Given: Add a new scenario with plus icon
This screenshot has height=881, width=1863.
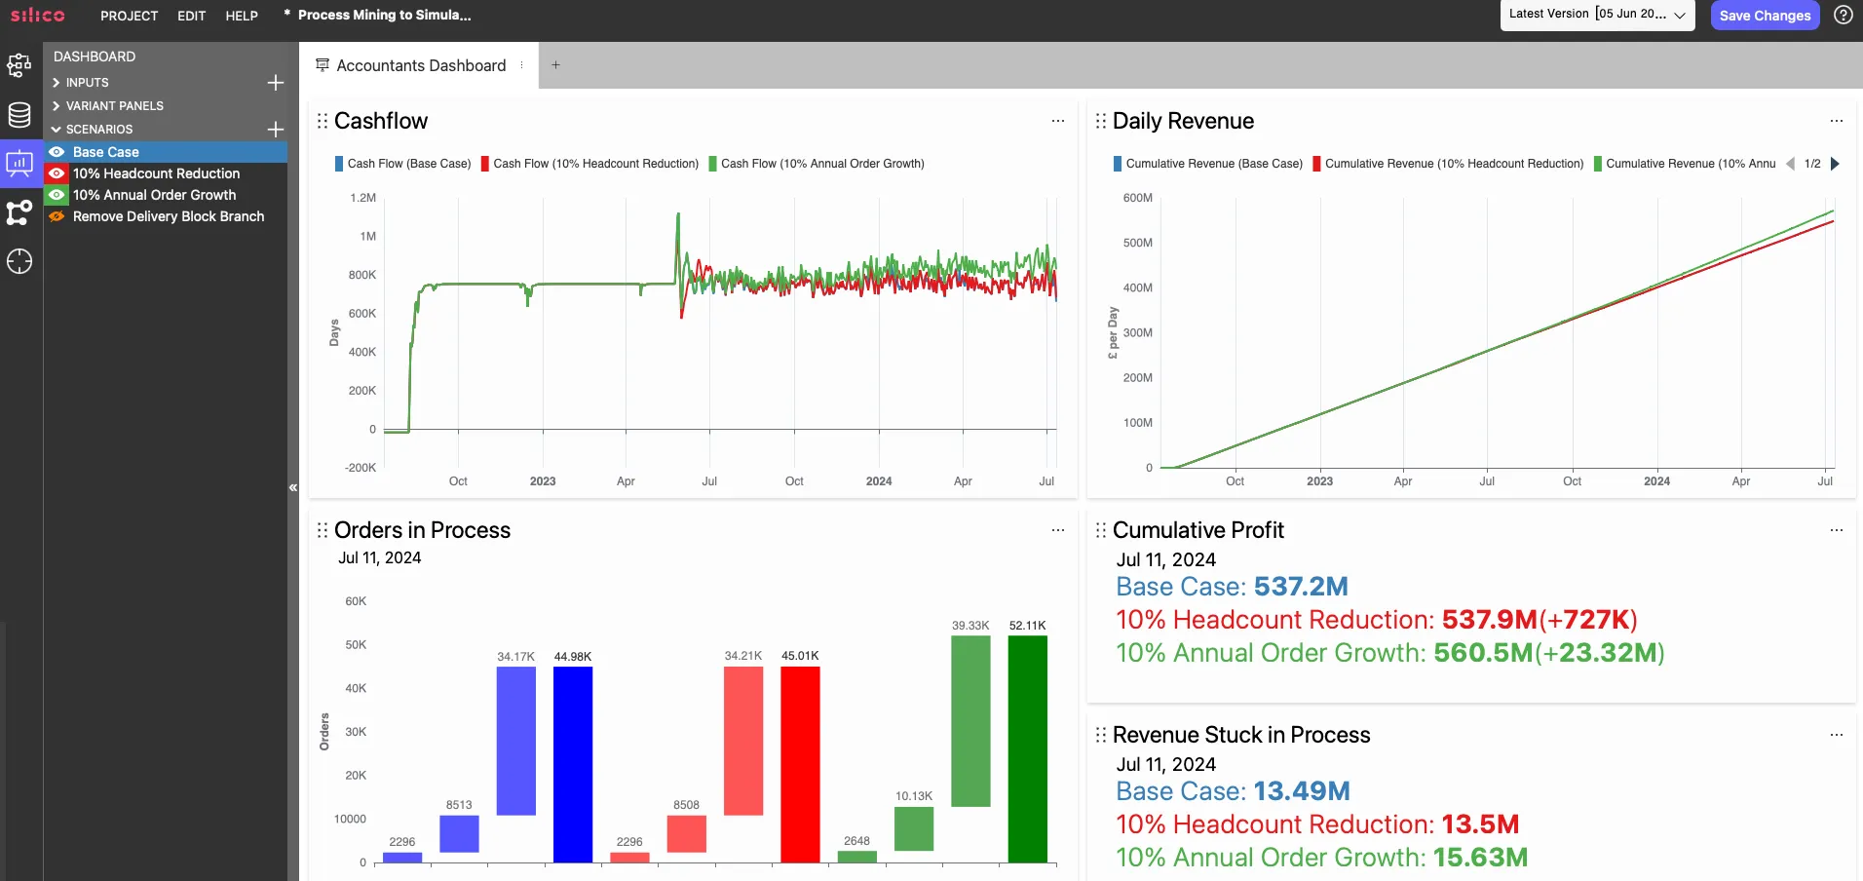Looking at the screenshot, I should (276, 130).
